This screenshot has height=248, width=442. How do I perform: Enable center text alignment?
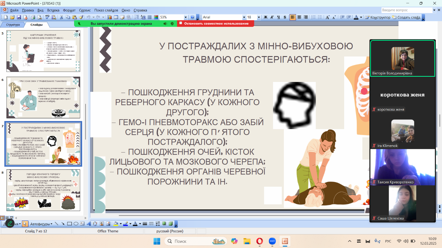click(x=299, y=17)
